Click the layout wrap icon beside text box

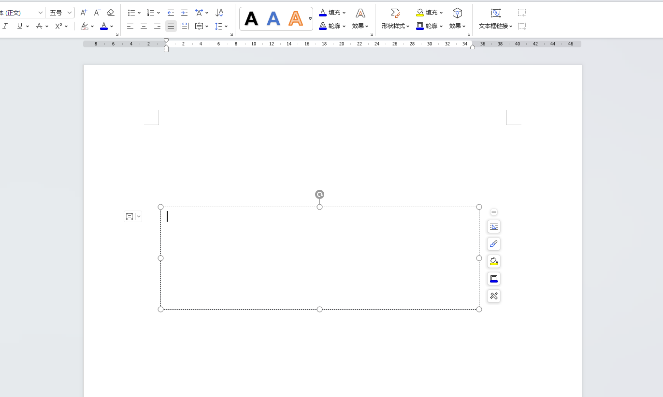click(x=130, y=216)
